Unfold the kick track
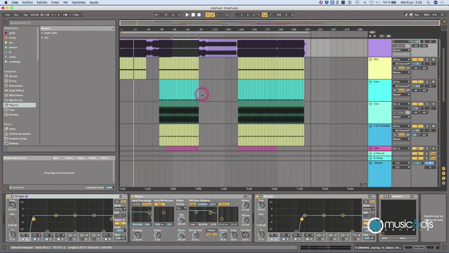Screen dimensions: 449x253 (370, 60)
